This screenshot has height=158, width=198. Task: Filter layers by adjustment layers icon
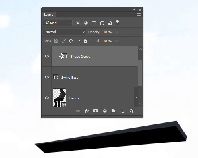pos(86,23)
